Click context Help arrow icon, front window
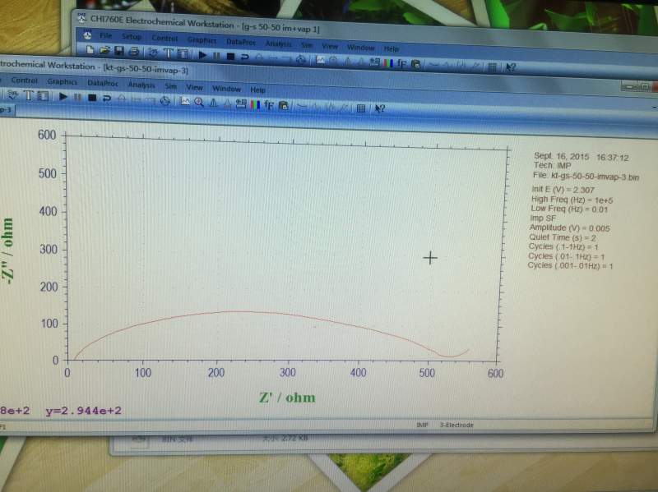This screenshot has width=658, height=492. coord(380,109)
